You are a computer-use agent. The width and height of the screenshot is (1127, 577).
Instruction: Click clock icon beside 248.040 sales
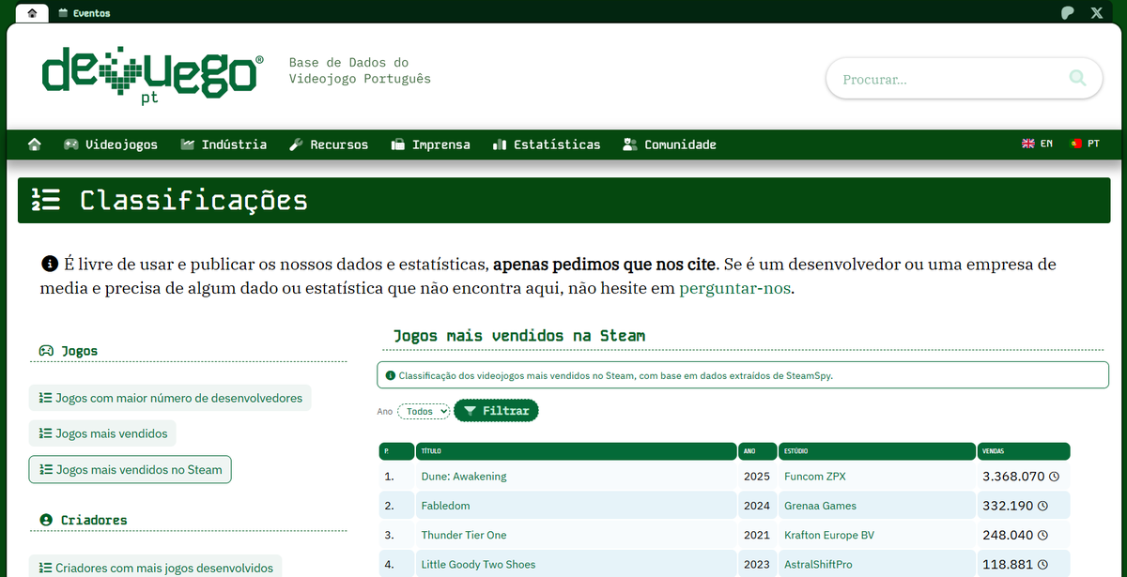1042,535
